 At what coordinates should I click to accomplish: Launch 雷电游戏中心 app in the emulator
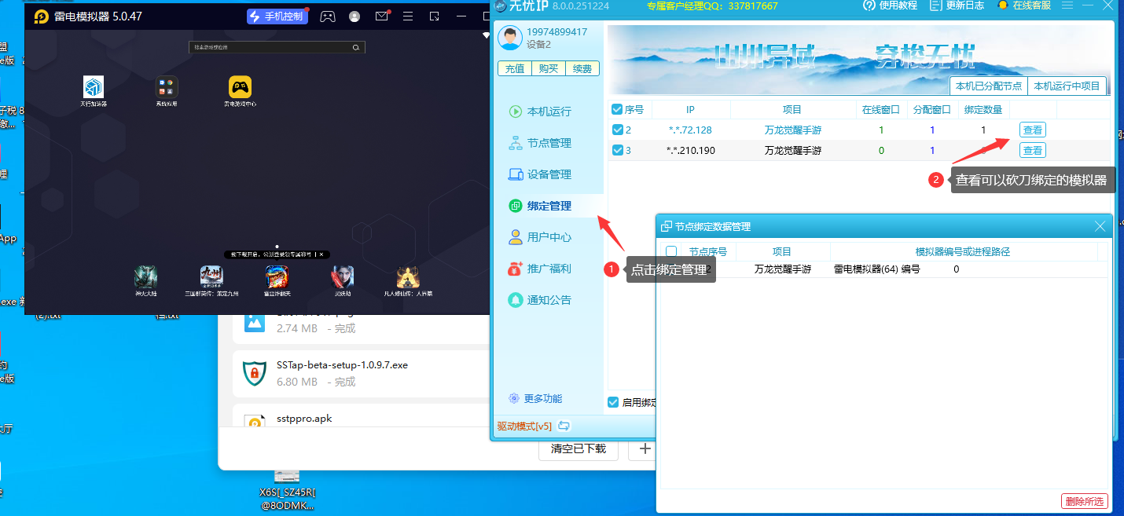pyautogui.click(x=240, y=86)
